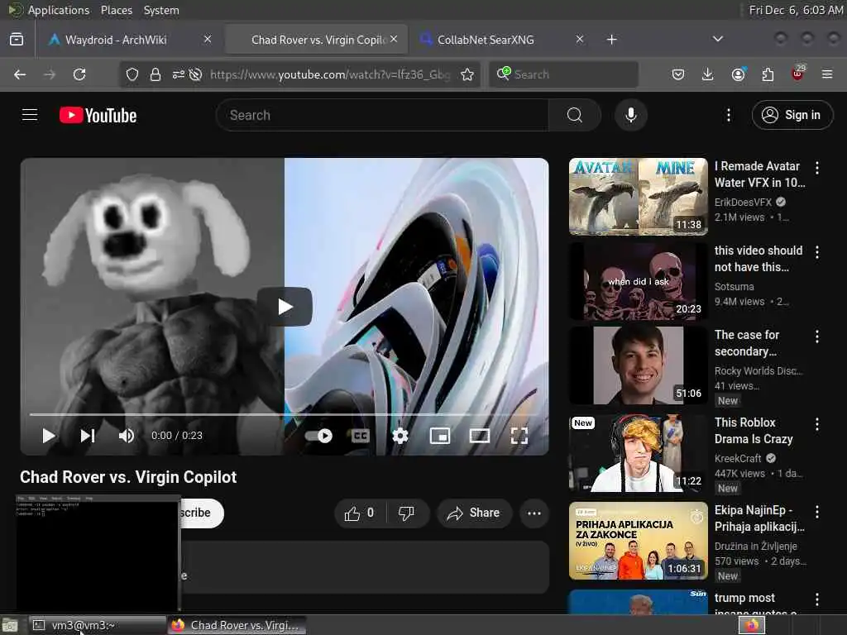Open options for 'This Roblox Drama' video
The height and width of the screenshot is (635, 847).
point(817,424)
